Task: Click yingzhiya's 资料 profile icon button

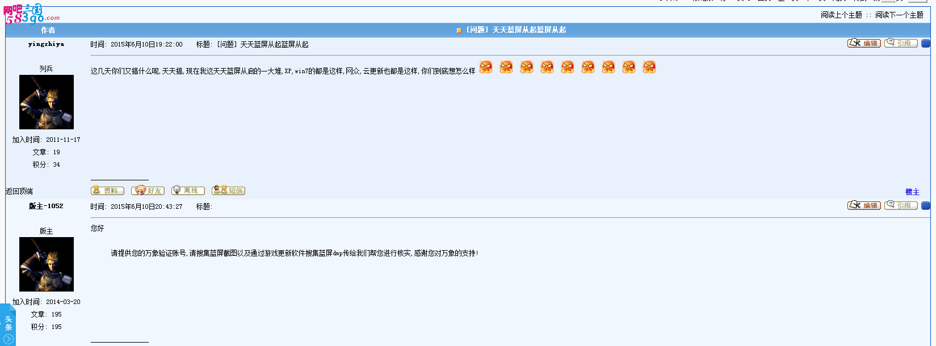Action: click(107, 191)
